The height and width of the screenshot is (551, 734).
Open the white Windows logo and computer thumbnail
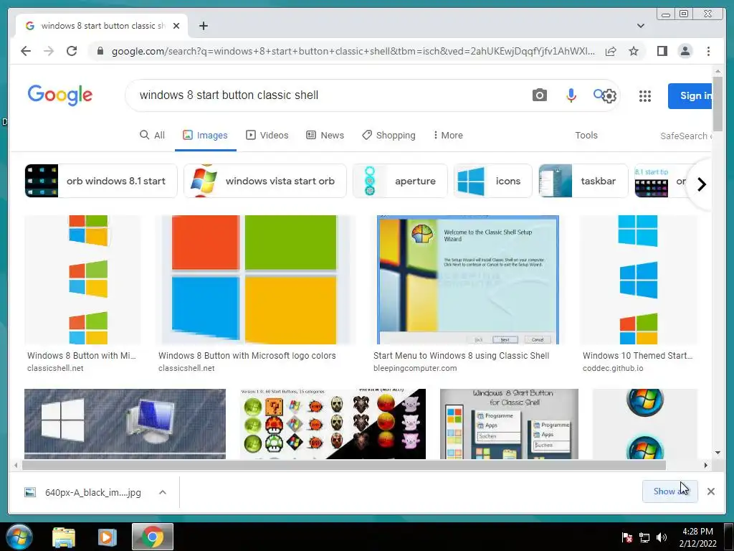coord(125,423)
